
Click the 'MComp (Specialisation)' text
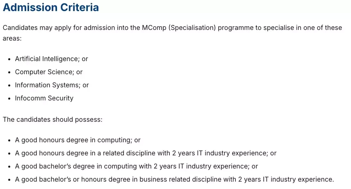click(x=179, y=28)
